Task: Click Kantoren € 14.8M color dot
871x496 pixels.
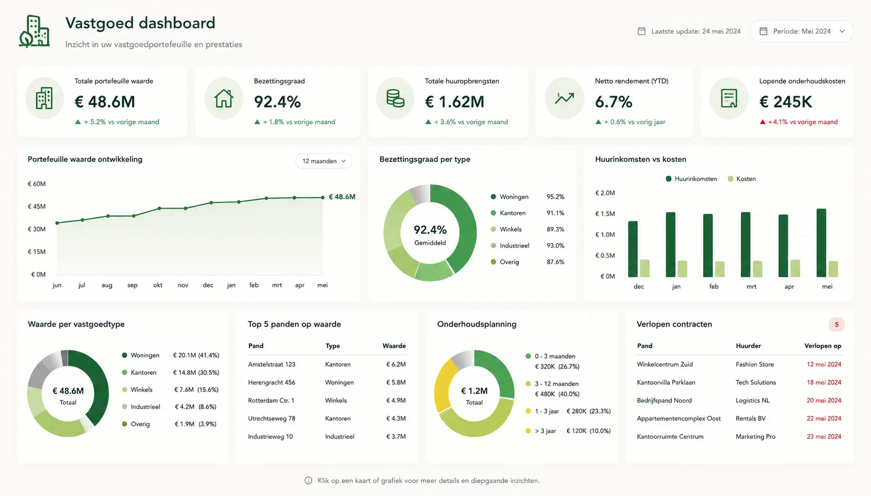Action: 125,372
